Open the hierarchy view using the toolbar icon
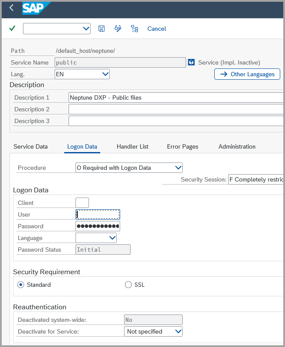Viewport: 285px width, 347px height. [134, 29]
